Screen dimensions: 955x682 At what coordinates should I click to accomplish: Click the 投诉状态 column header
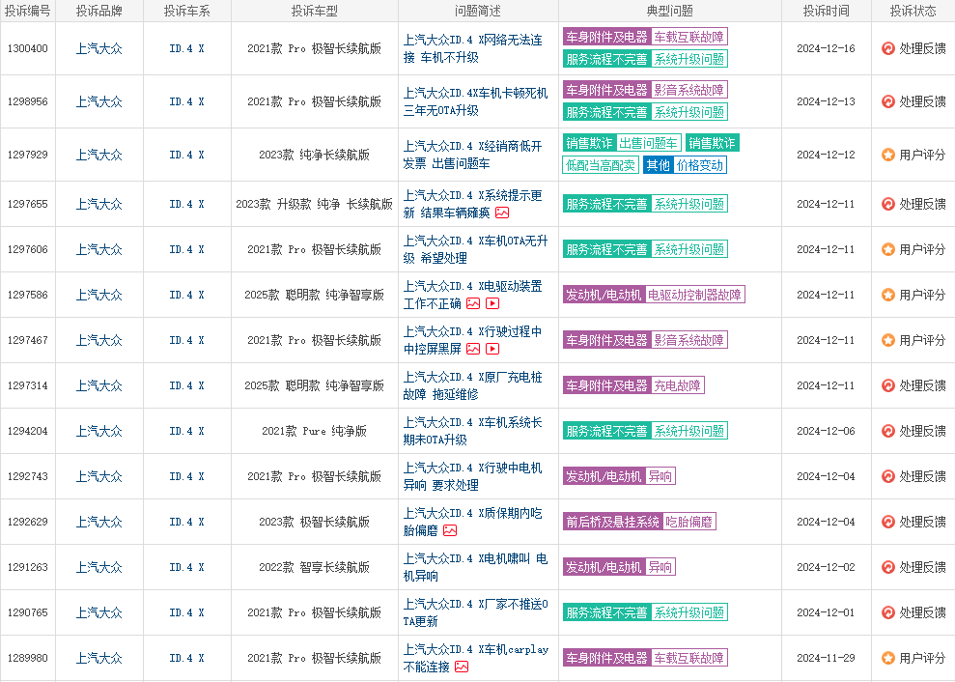pyautogui.click(x=913, y=11)
